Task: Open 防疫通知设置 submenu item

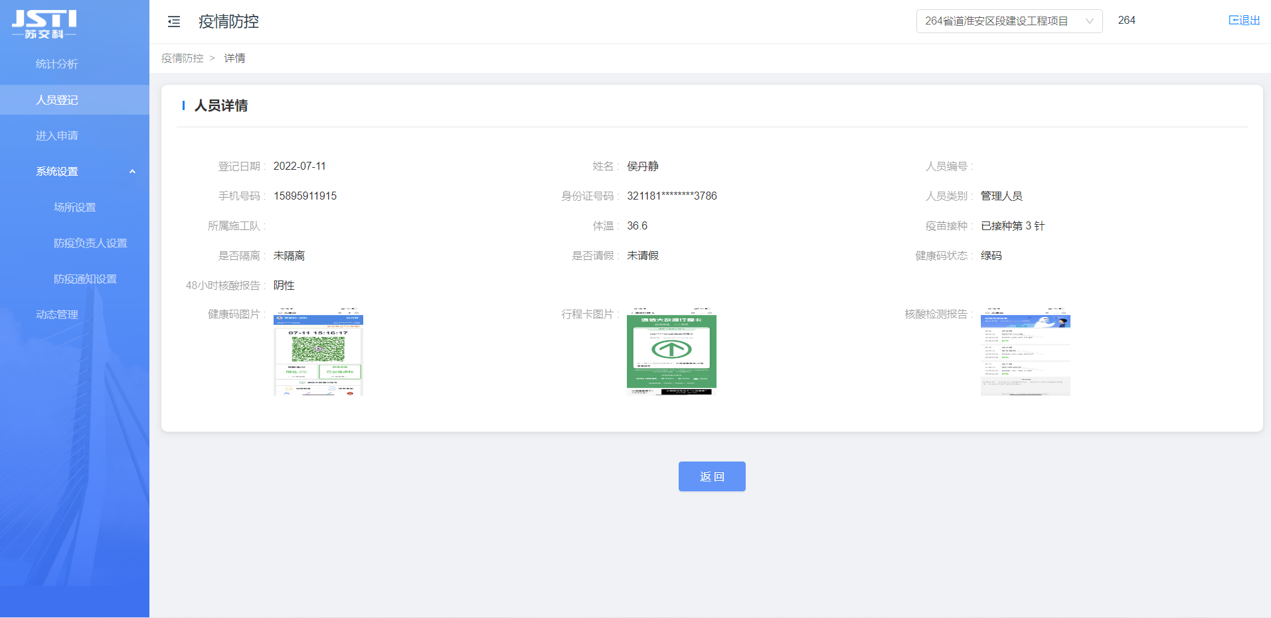Action: 85,279
